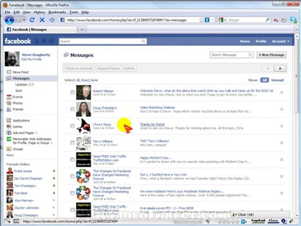Image resolution: width=301 pixels, height=226 pixels.
Task: Open the notifications globe icon in header
Action: click(51, 41)
